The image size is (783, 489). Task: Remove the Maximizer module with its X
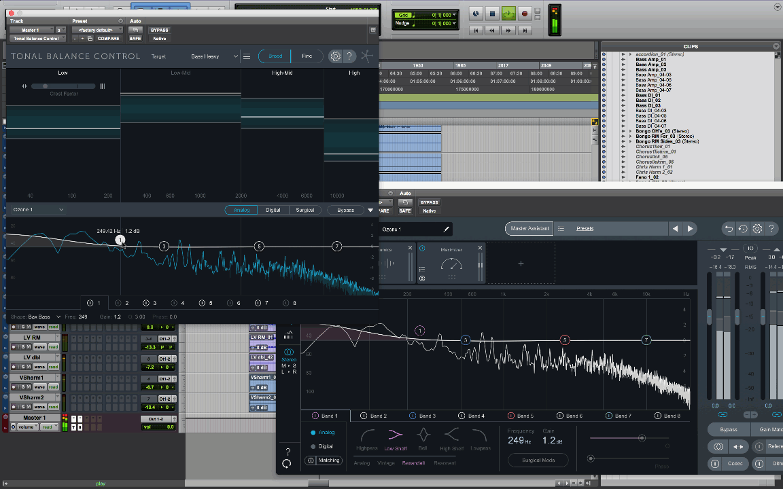(x=480, y=248)
